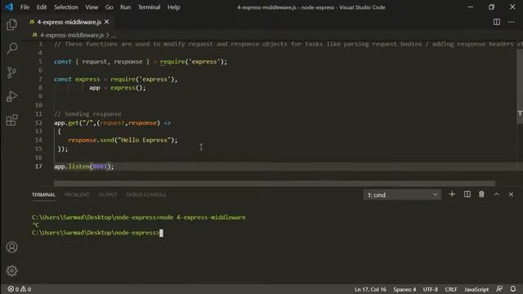Click the '// Sending response' comment

tap(87, 114)
